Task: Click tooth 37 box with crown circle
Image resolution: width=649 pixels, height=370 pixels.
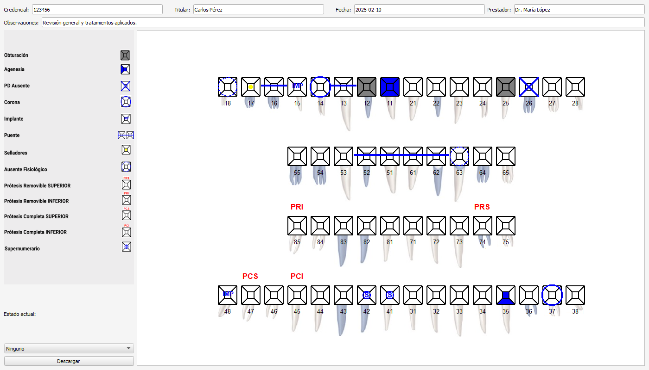Action: (552, 295)
